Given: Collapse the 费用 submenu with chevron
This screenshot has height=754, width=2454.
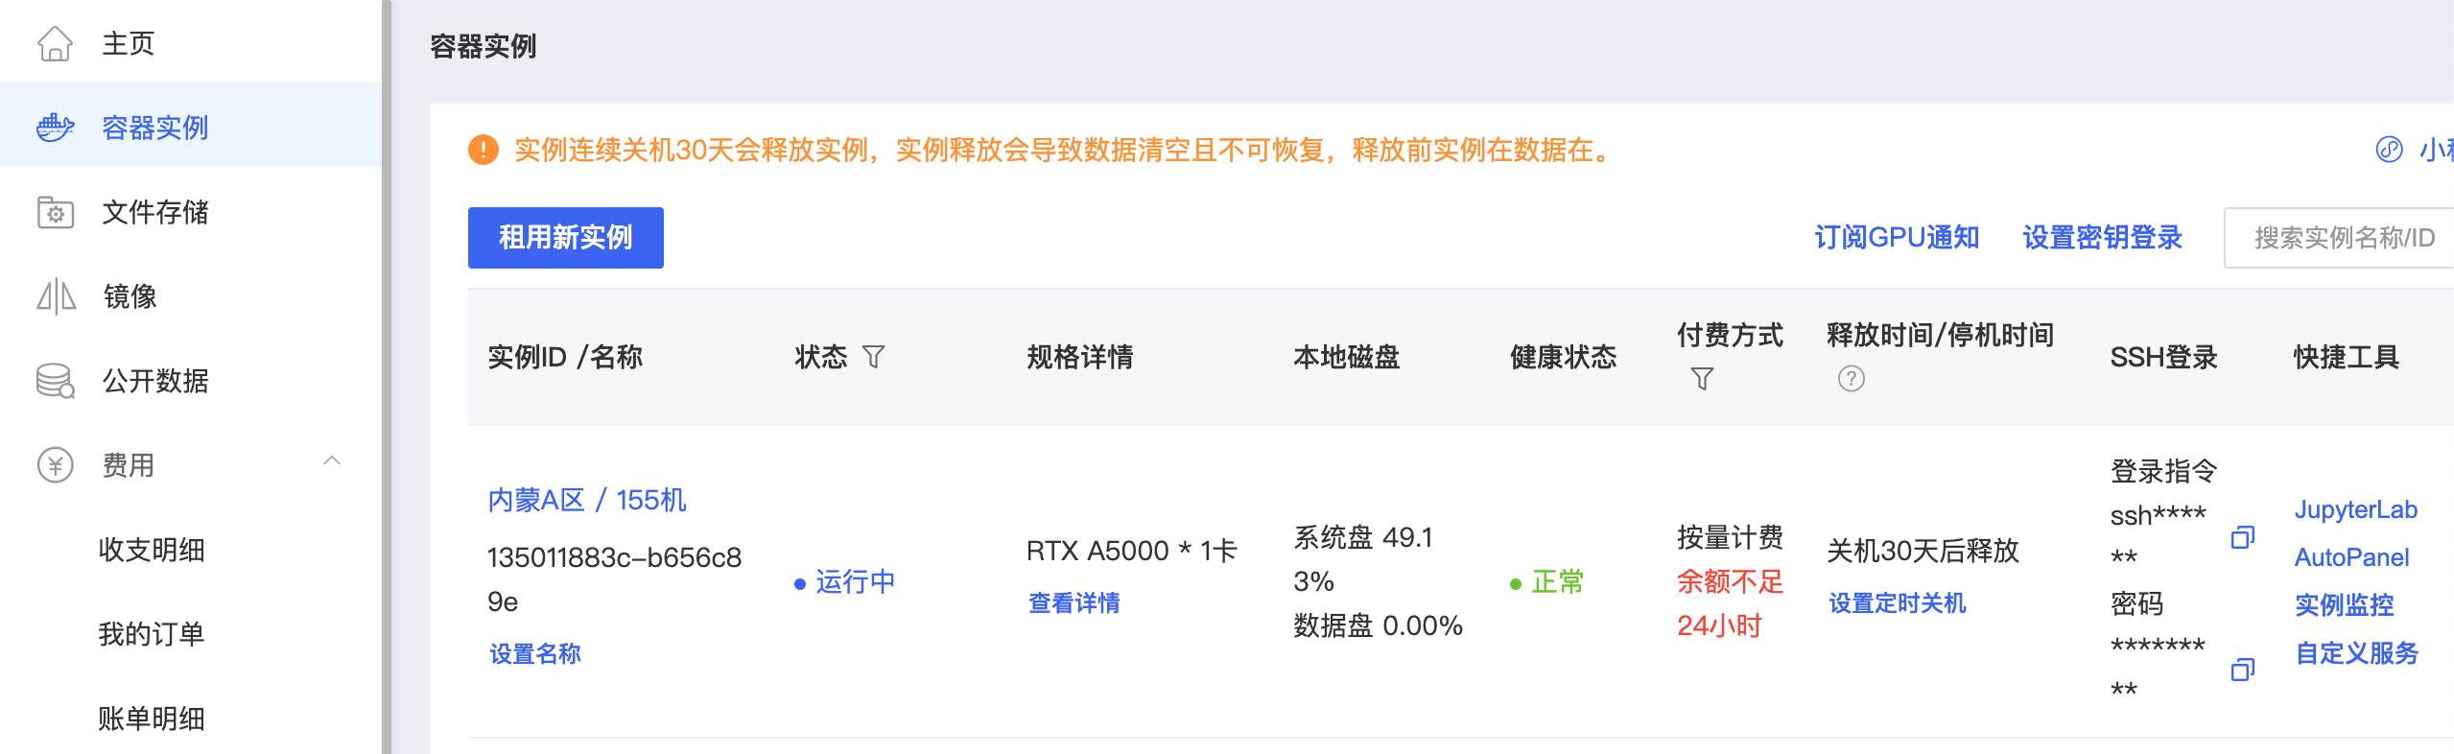Looking at the screenshot, I should click(332, 460).
